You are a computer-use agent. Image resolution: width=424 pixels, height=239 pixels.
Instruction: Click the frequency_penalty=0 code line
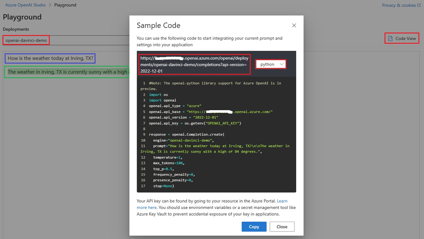(x=174, y=175)
